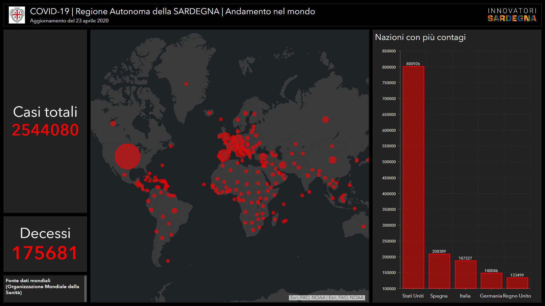Image resolution: width=545 pixels, height=306 pixels.
Task: Click the Fonte dati mondiali text panel
Action: click(x=43, y=286)
